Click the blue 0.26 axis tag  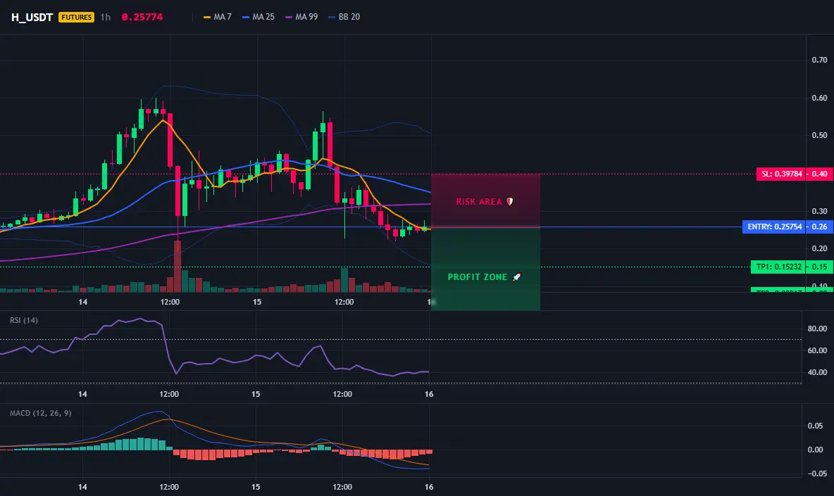(x=820, y=227)
